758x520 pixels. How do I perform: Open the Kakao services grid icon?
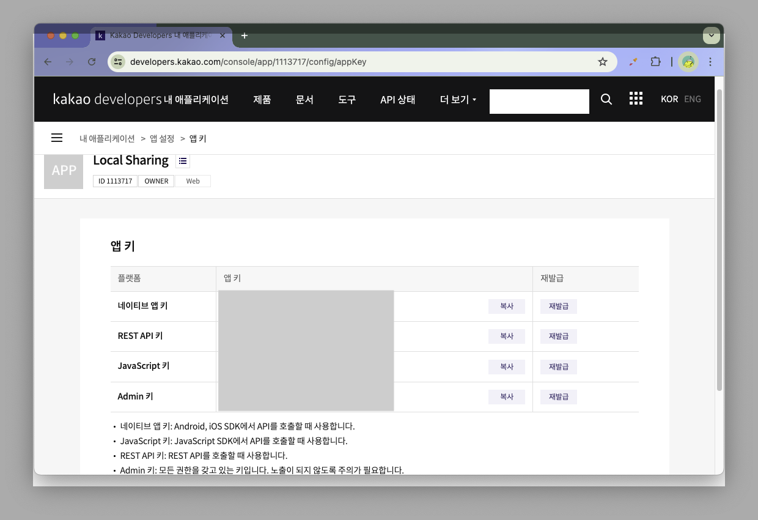(x=636, y=99)
